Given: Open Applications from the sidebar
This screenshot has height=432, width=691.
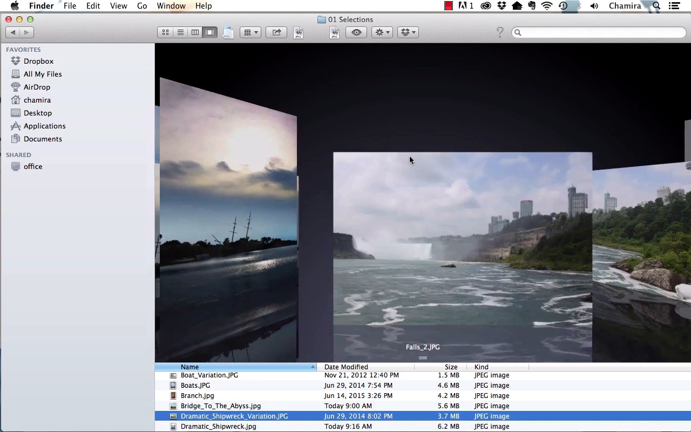Looking at the screenshot, I should coord(44,126).
